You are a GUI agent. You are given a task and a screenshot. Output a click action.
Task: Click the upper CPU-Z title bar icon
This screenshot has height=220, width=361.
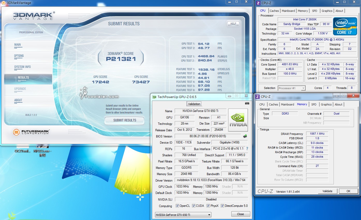click(x=258, y=3)
